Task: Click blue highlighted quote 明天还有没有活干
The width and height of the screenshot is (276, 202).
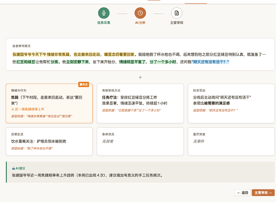Action: coord(210,62)
